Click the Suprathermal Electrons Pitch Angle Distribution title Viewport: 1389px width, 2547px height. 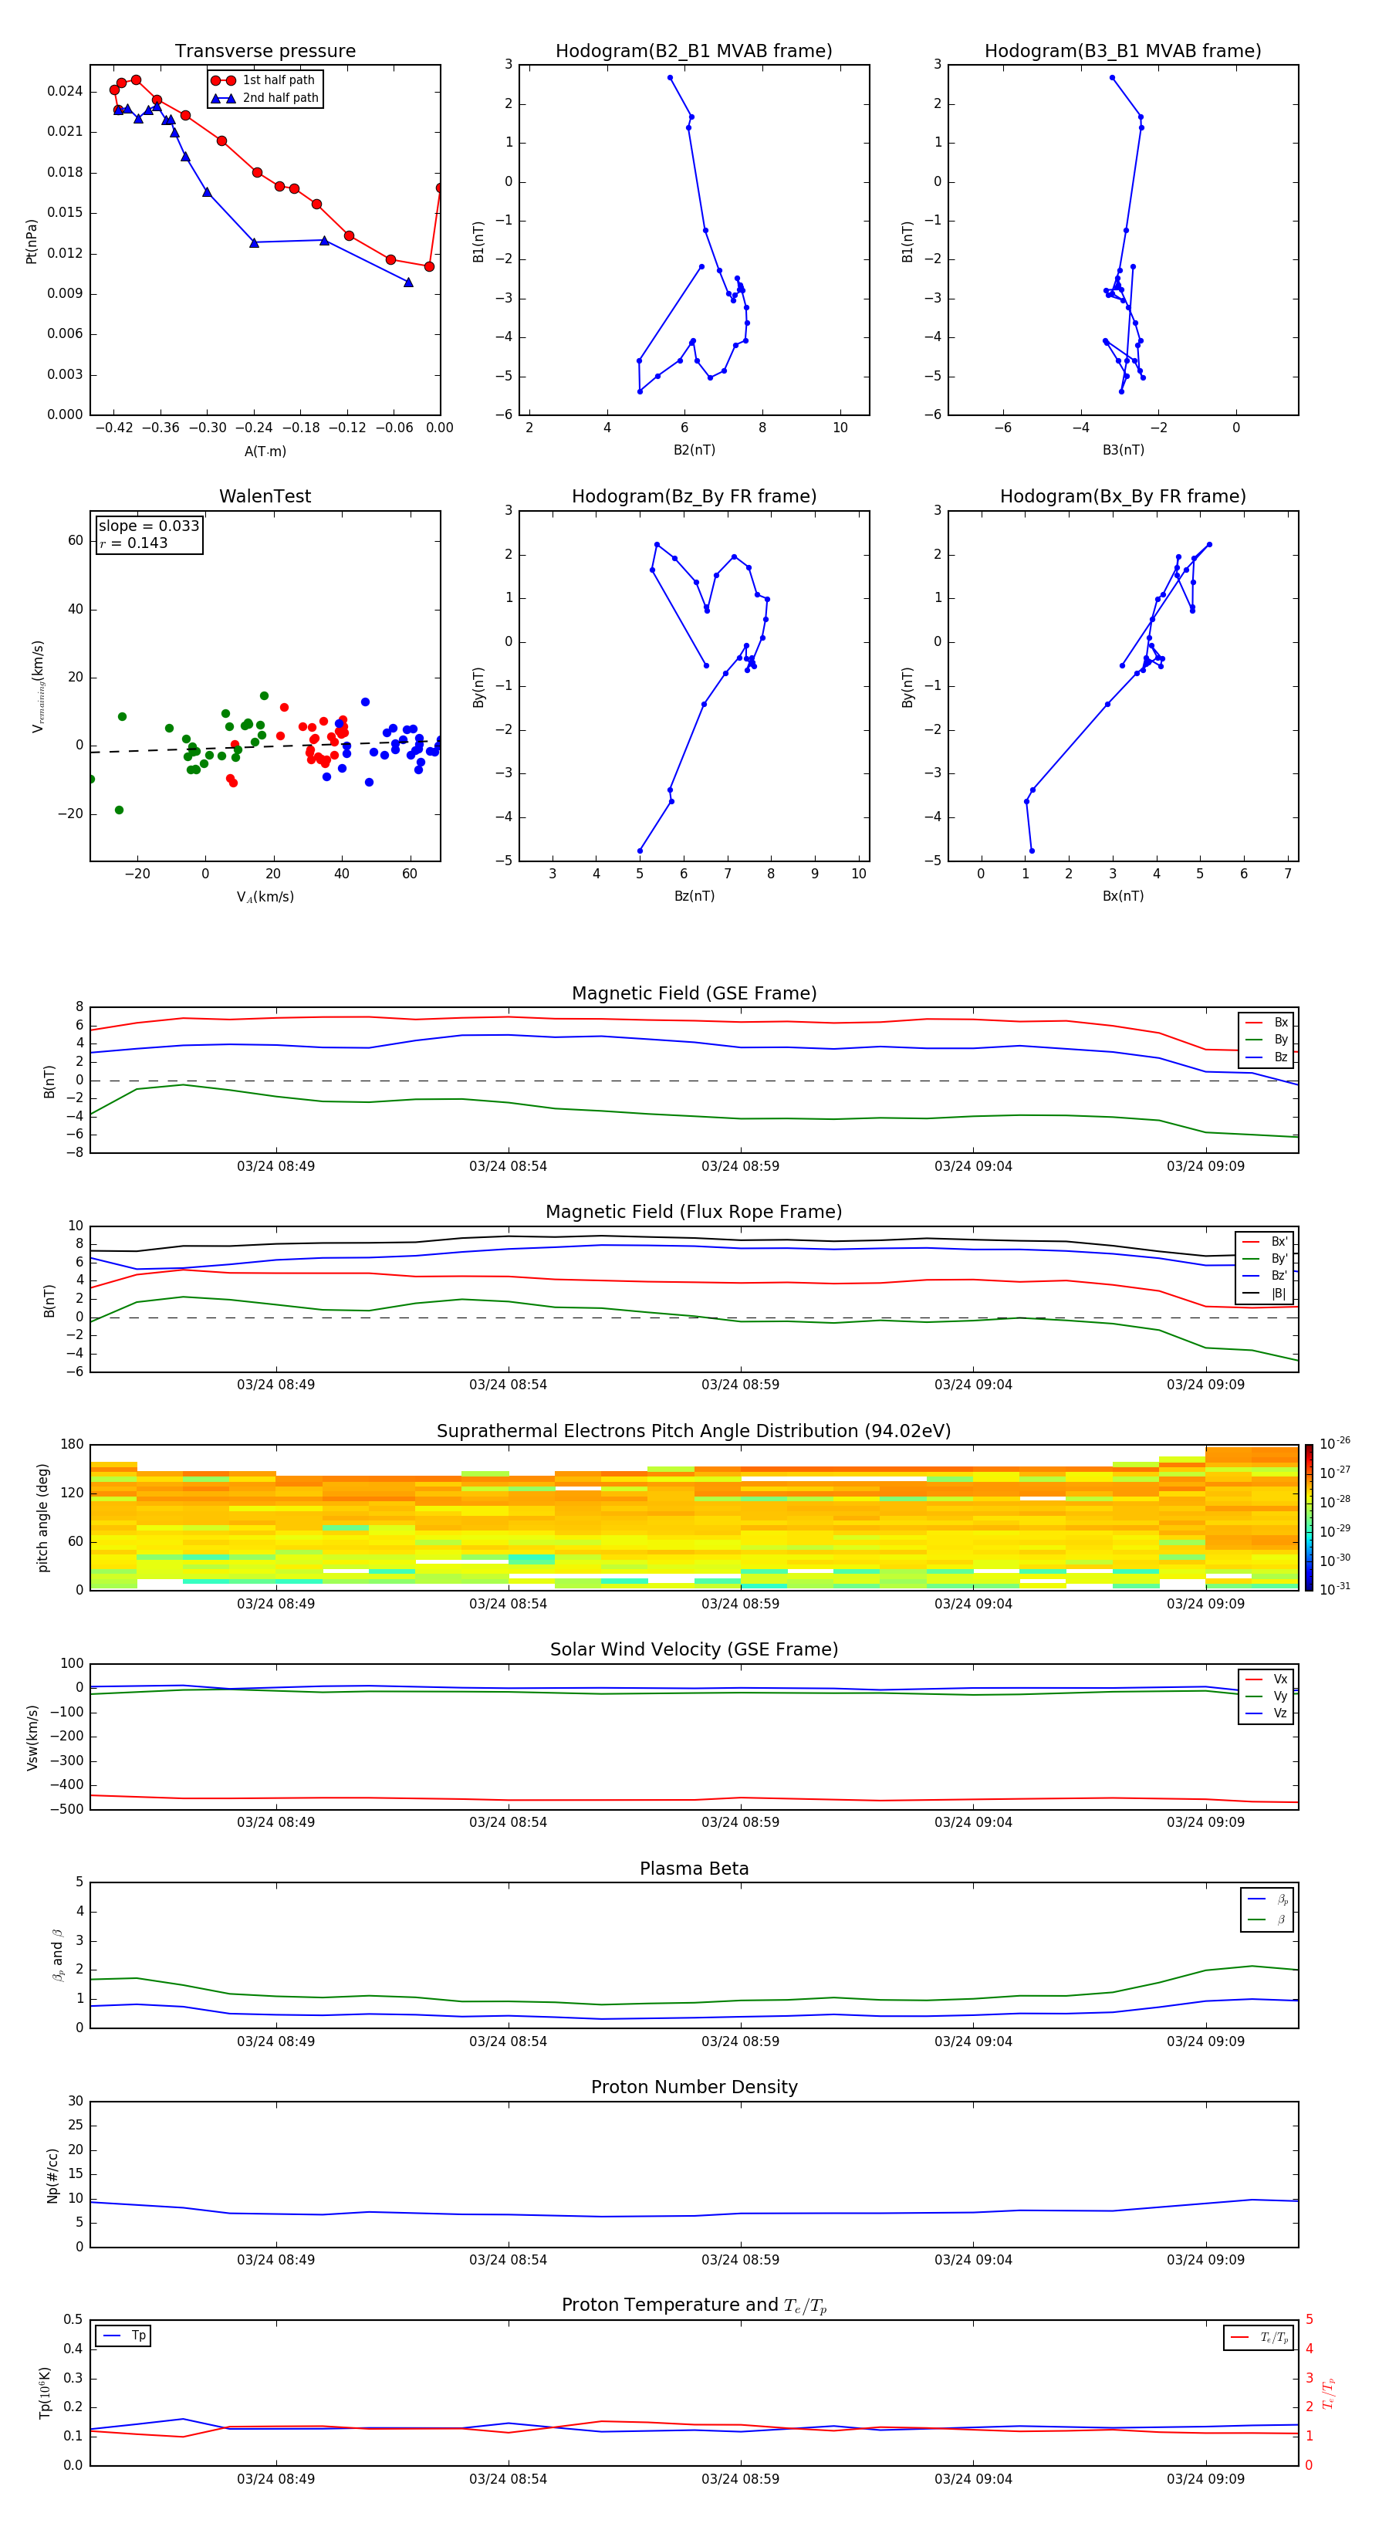click(x=694, y=1431)
